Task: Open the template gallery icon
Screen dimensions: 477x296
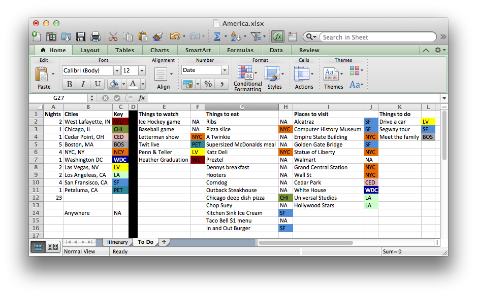Action: click(51, 36)
